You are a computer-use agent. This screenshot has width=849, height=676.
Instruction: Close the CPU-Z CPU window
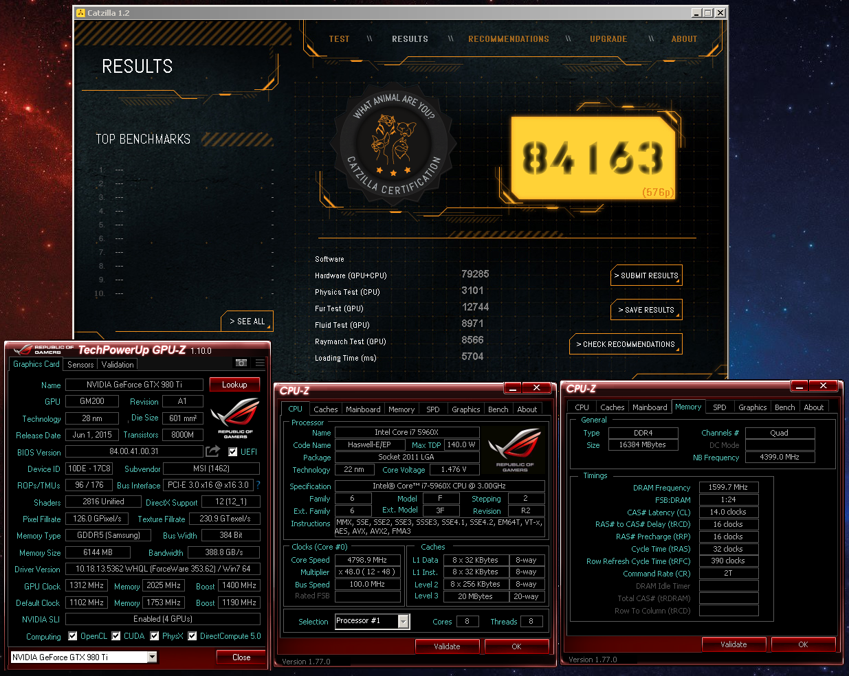coord(537,388)
